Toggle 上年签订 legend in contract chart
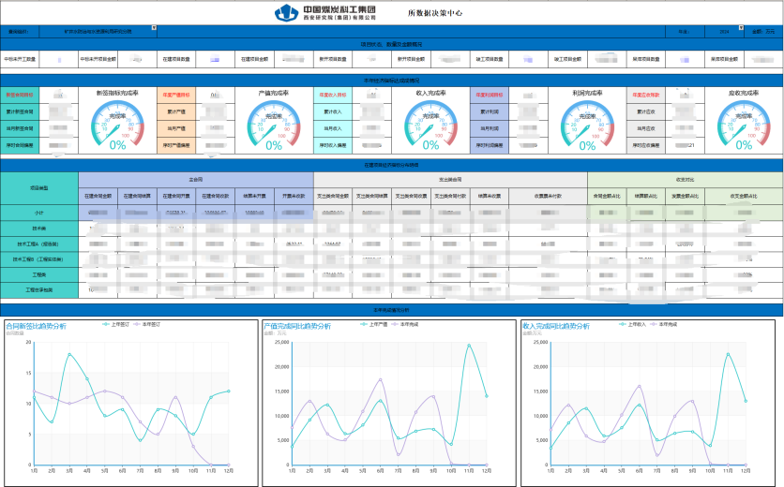The image size is (784, 487). [x=117, y=323]
